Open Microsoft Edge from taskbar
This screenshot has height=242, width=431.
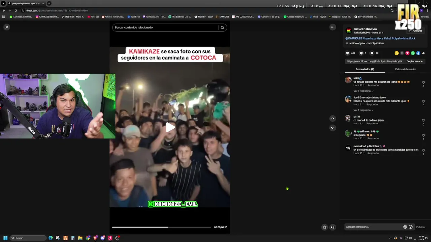click(x=51, y=238)
